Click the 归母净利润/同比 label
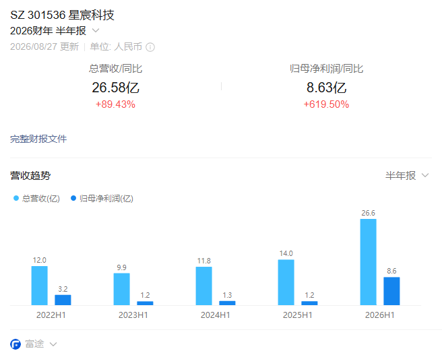The width and height of the screenshot is (442, 355). (326, 69)
